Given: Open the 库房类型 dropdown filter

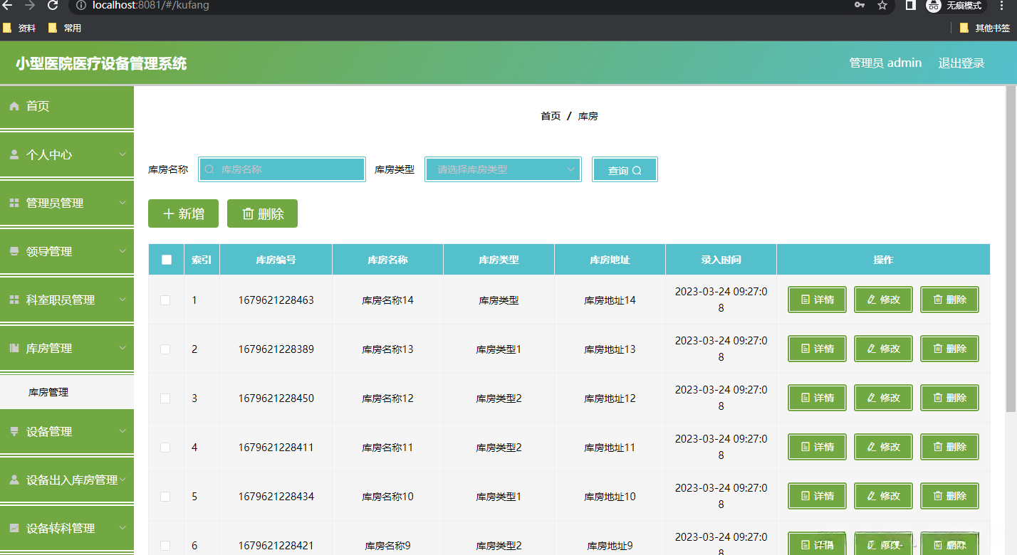Looking at the screenshot, I should [x=503, y=169].
